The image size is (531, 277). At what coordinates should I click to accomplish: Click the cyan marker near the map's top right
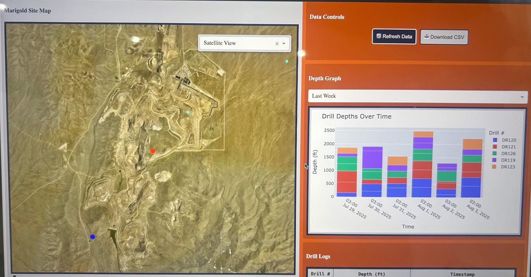click(x=286, y=61)
